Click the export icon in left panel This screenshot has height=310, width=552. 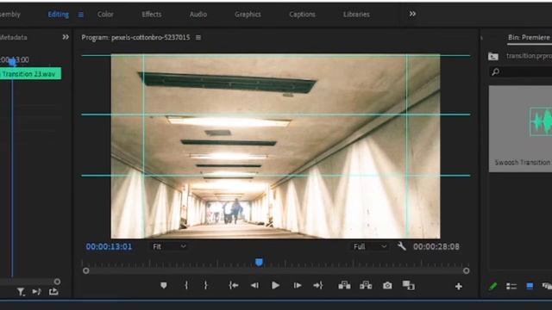point(53,291)
